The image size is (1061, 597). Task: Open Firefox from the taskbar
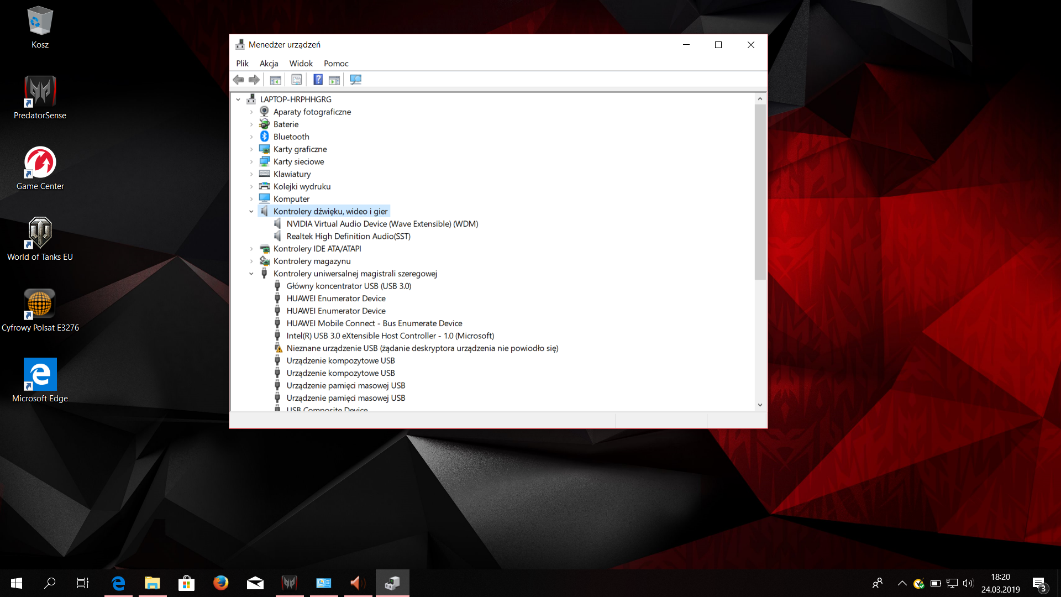coord(220,583)
